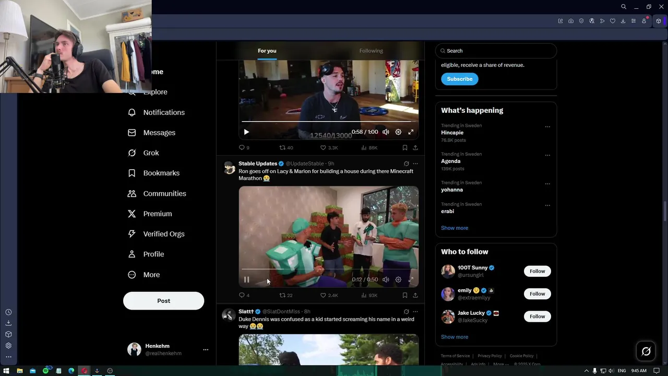Open browser downloads toolbar icon
The width and height of the screenshot is (668, 376).
click(623, 21)
